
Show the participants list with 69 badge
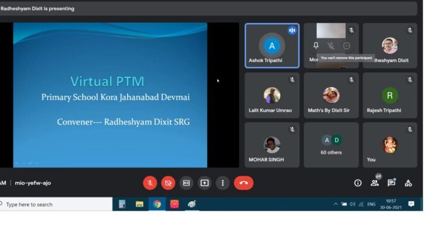(375, 183)
